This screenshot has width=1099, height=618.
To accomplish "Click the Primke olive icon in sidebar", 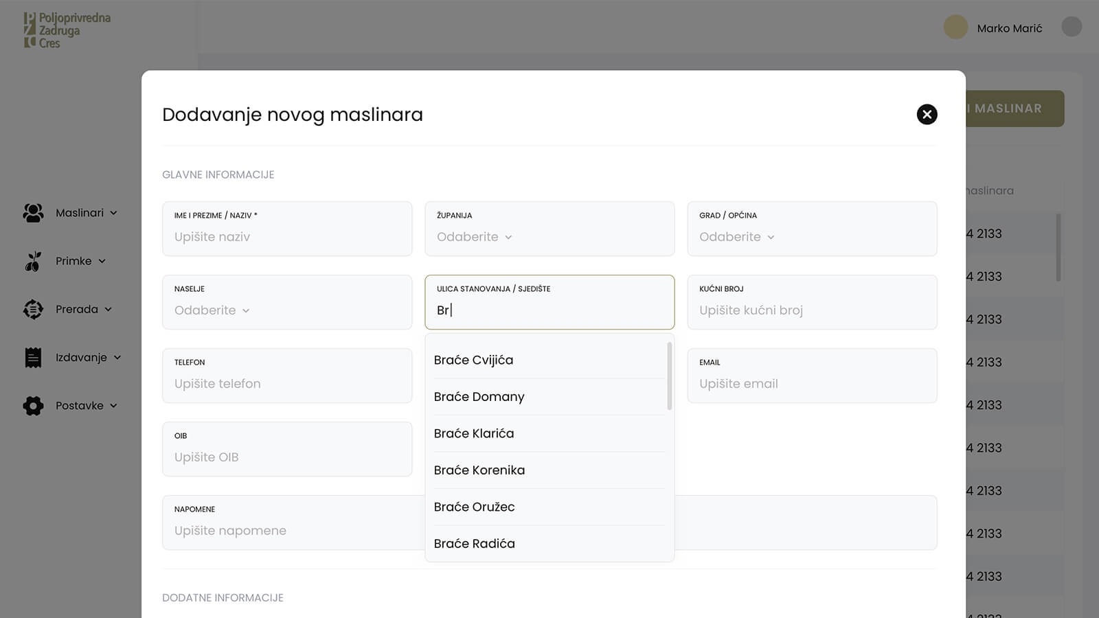I will pyautogui.click(x=33, y=261).
